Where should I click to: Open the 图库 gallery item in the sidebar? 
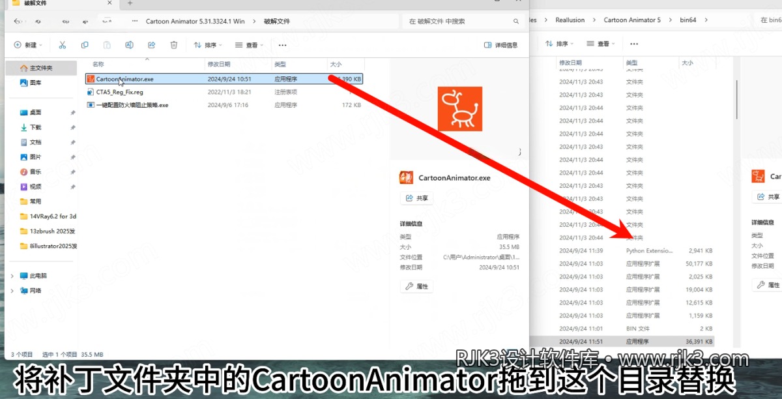pos(36,83)
